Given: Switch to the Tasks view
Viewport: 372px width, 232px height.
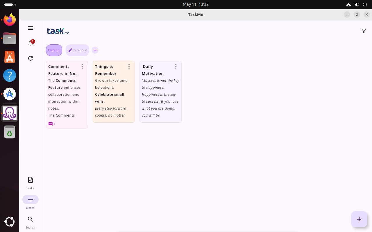Looking at the screenshot, I should pos(30,183).
